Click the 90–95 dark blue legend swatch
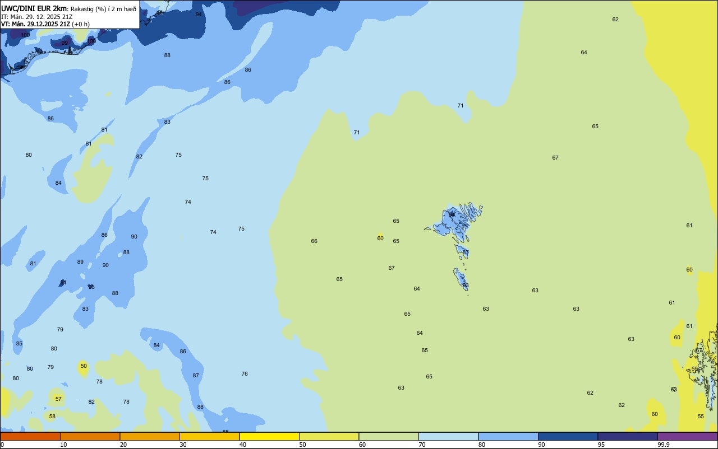 [568, 436]
